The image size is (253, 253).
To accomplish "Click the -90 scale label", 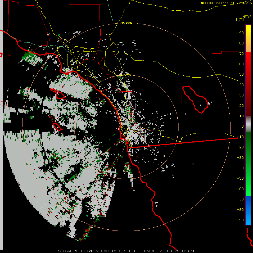I will 240,220.
